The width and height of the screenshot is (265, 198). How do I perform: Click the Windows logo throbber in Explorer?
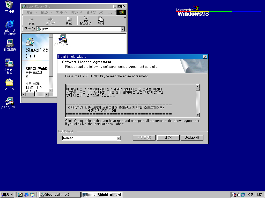(121, 12)
